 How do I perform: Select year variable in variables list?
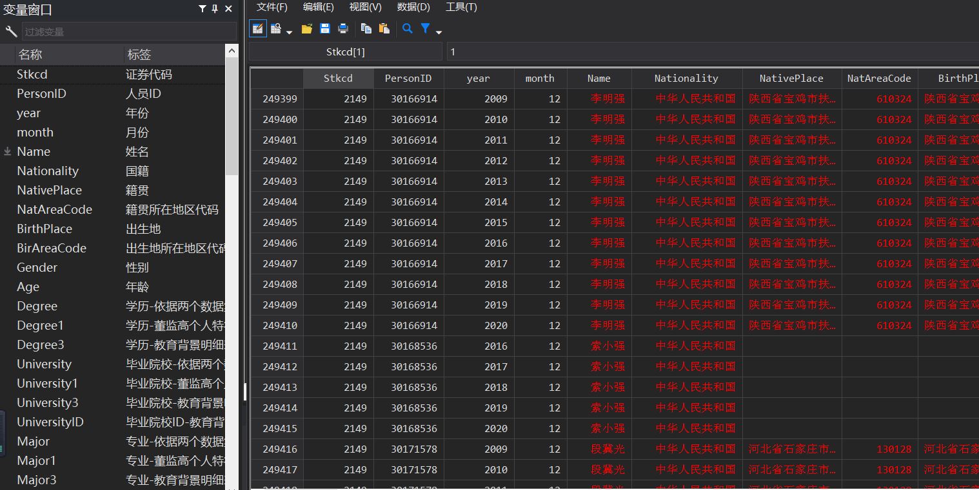tap(113, 113)
